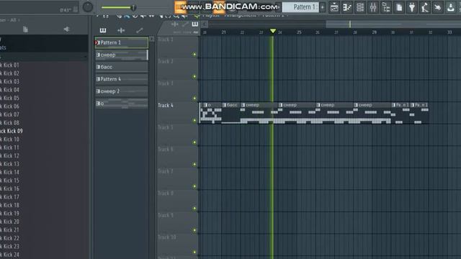Show automation clips in picker panel
The height and width of the screenshot is (259, 461).
139,30
